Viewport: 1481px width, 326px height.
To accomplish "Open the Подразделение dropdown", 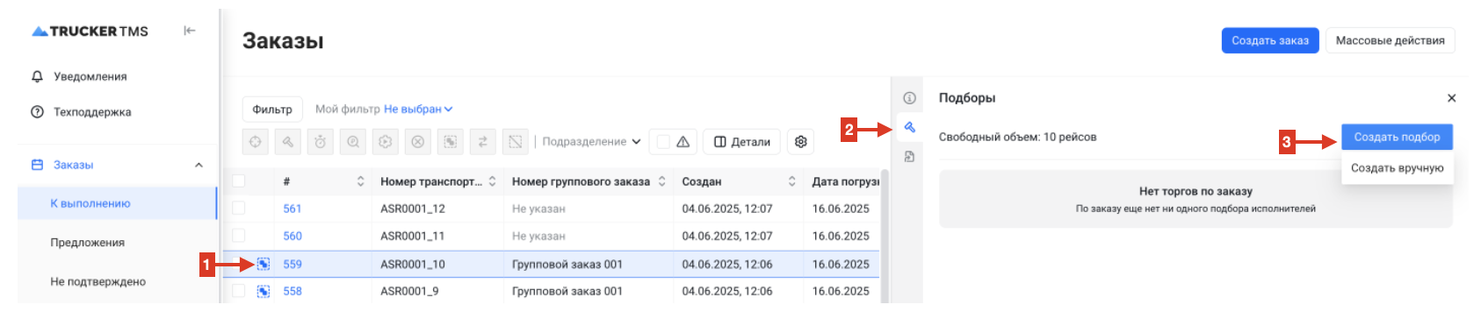I will pos(591,141).
